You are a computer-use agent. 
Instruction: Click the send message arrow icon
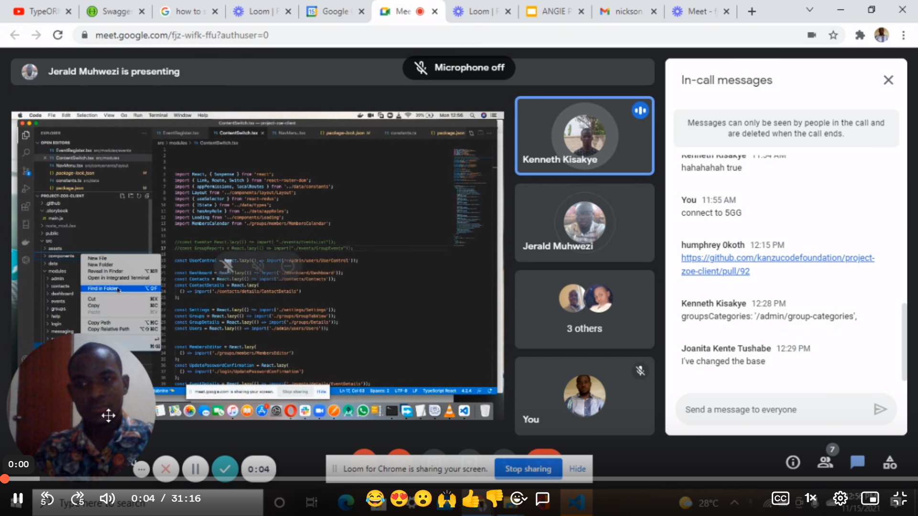880,409
